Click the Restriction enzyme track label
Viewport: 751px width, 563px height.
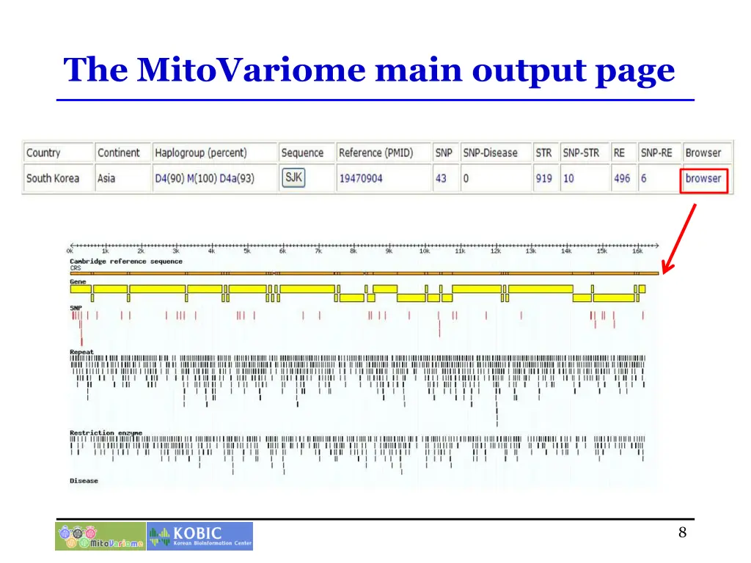click(106, 433)
